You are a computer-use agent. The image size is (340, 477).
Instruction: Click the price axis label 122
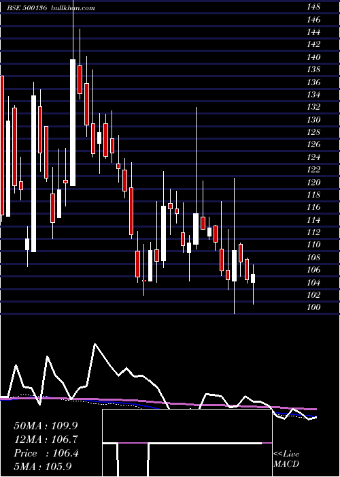pos(313,170)
